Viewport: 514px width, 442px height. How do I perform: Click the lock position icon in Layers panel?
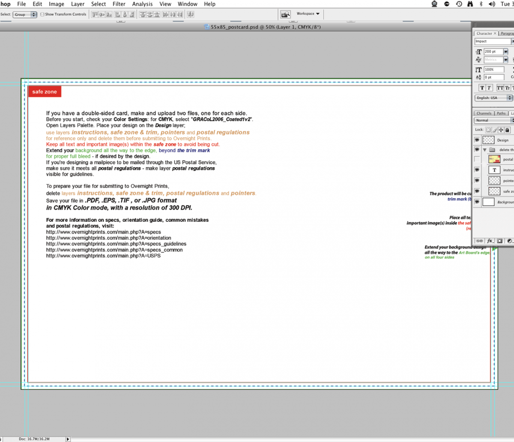501,130
